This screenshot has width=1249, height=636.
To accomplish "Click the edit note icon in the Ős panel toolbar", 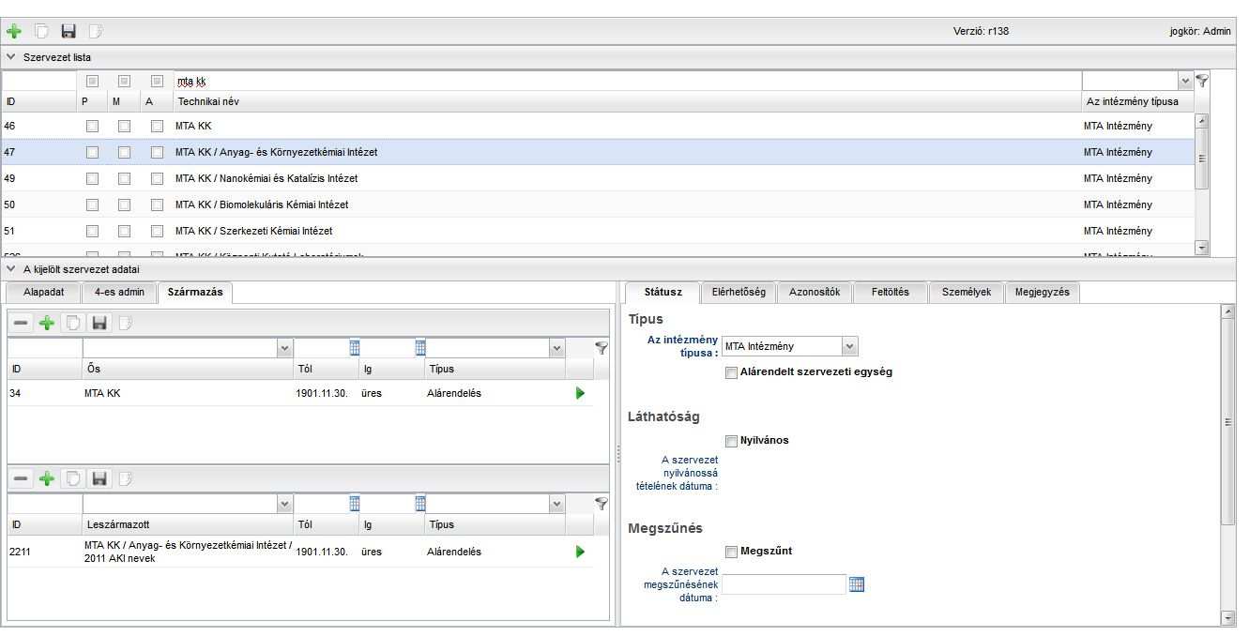I will 126,323.
